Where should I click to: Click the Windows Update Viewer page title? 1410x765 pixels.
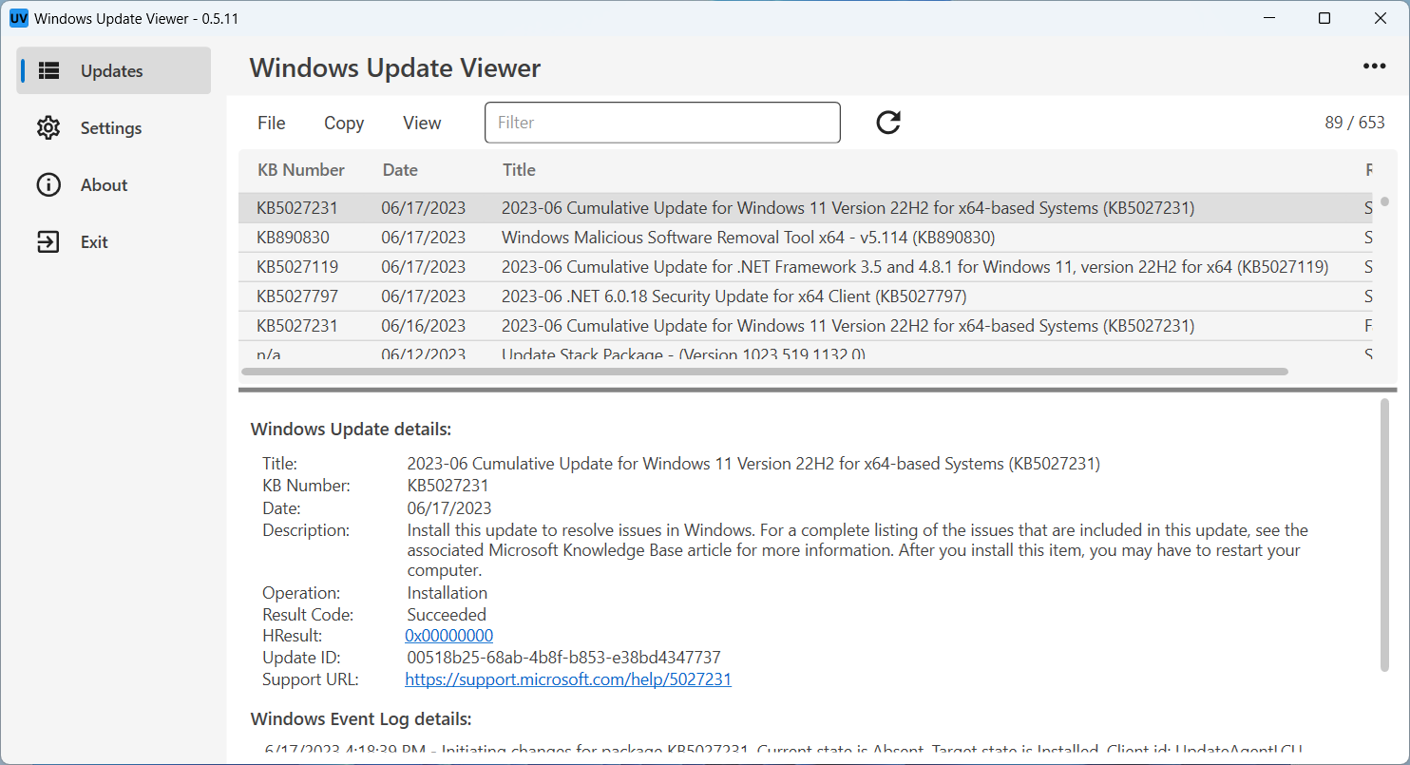(395, 67)
